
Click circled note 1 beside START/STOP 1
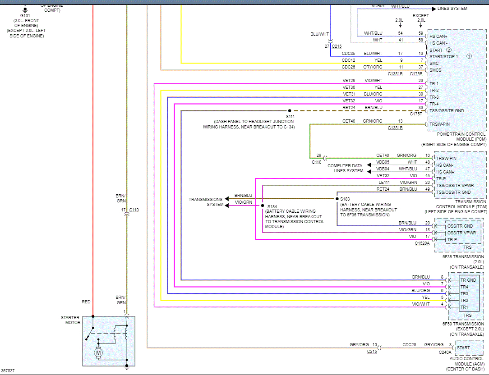click(469, 56)
